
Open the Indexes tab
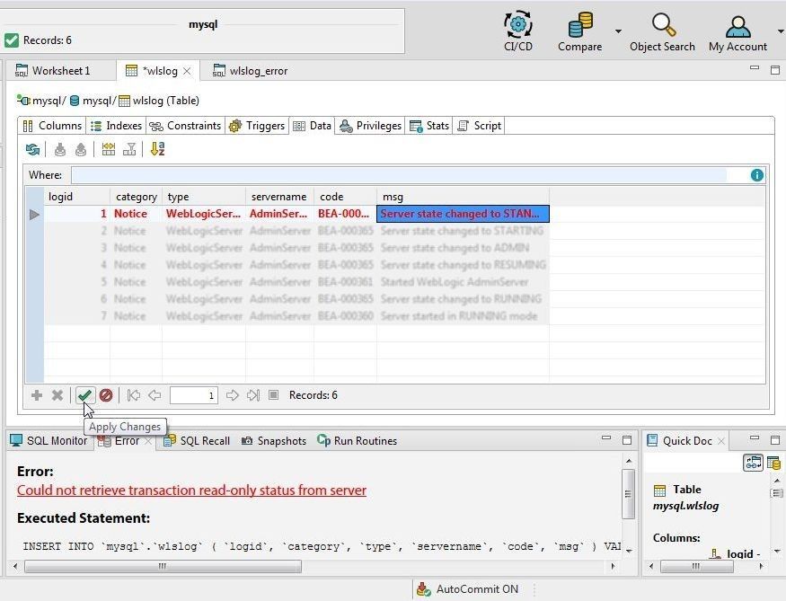(x=116, y=126)
